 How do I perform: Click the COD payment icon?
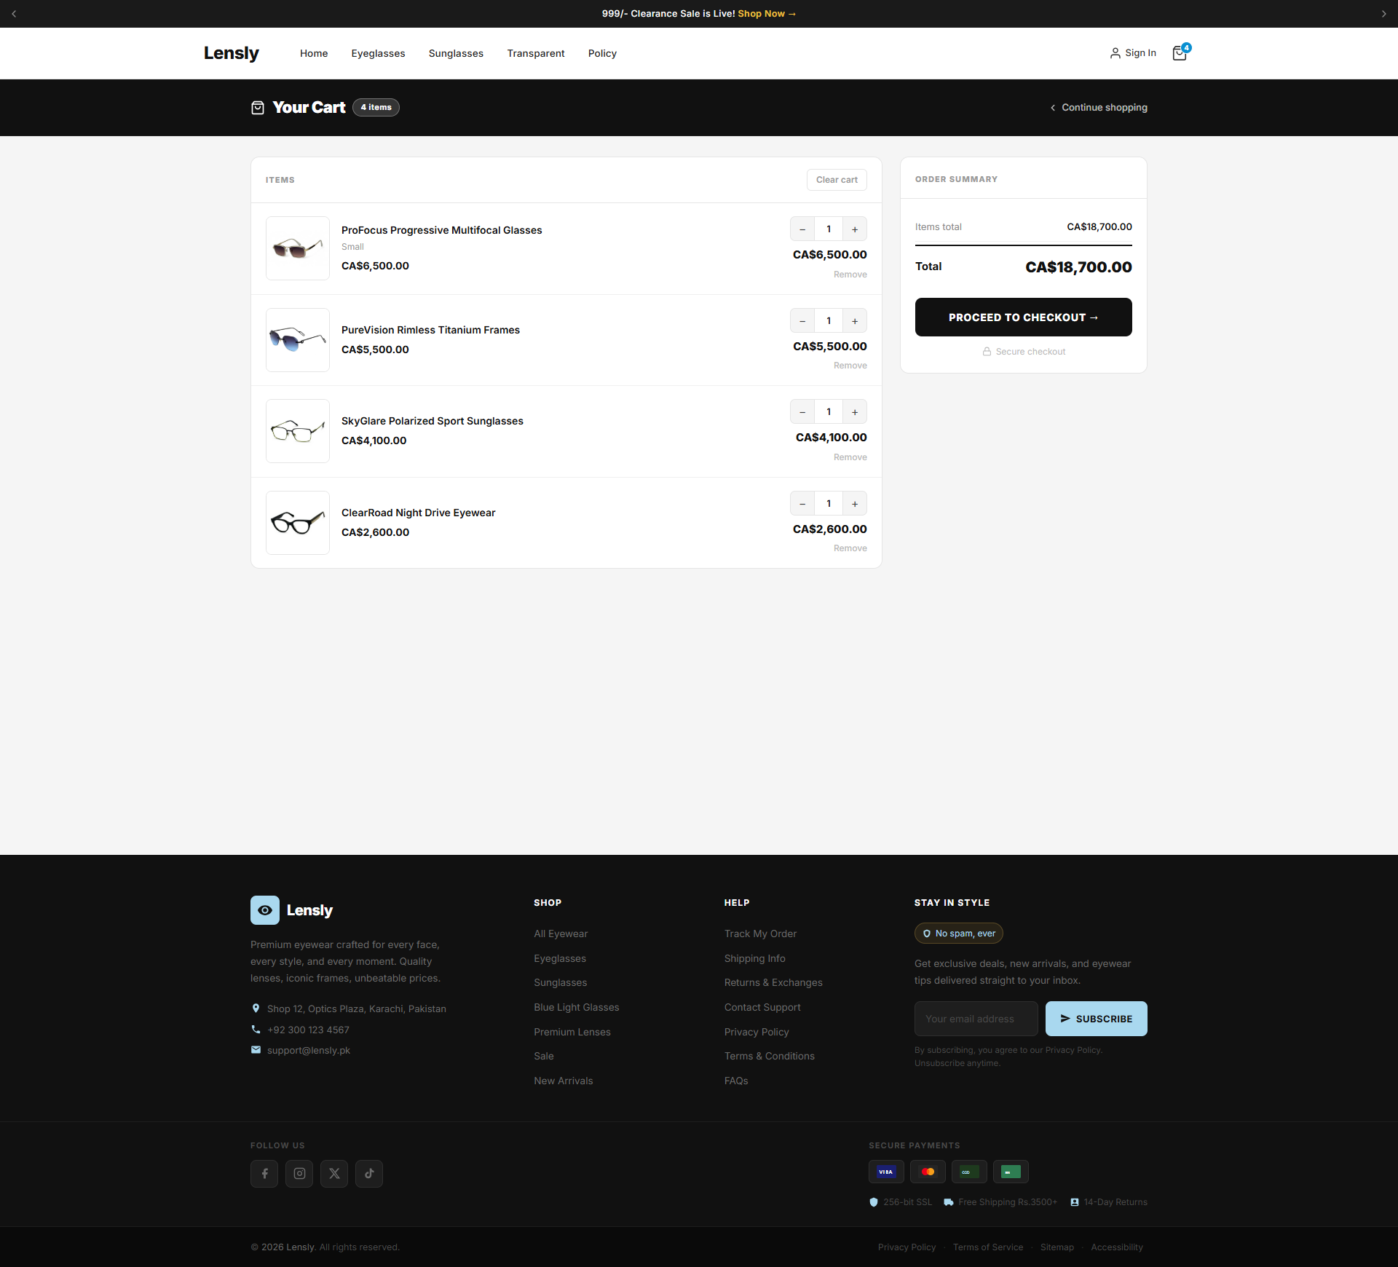(x=969, y=1171)
